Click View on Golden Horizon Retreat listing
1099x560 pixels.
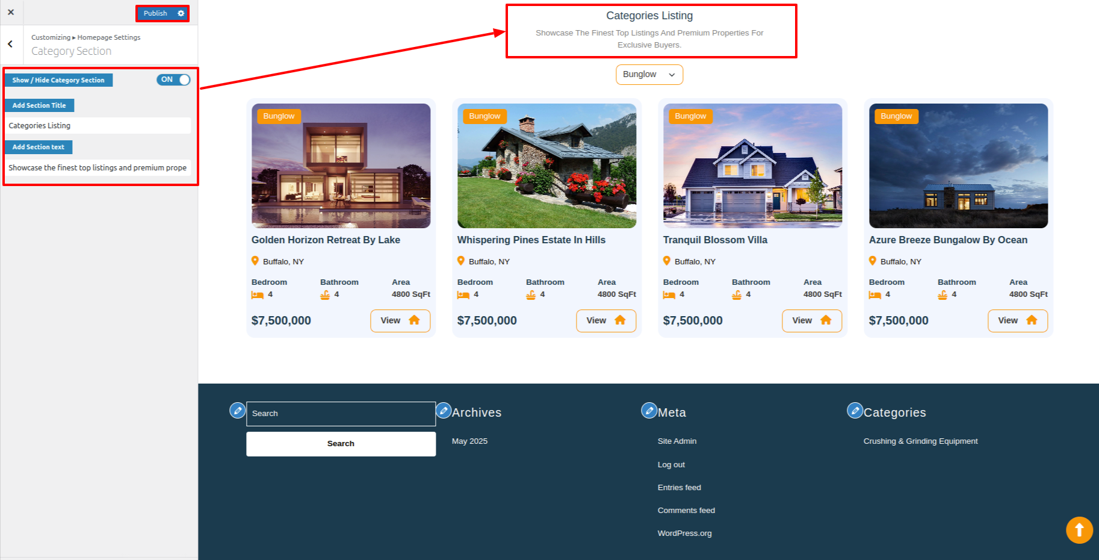[x=400, y=320]
